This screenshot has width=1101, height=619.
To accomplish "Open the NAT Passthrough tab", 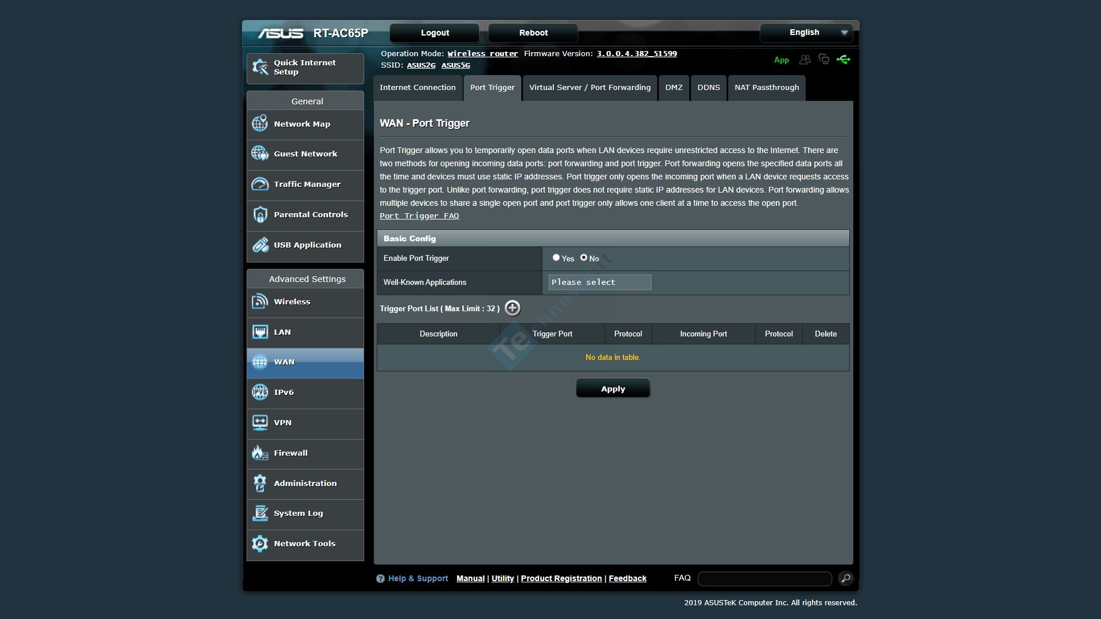I will [x=767, y=88].
